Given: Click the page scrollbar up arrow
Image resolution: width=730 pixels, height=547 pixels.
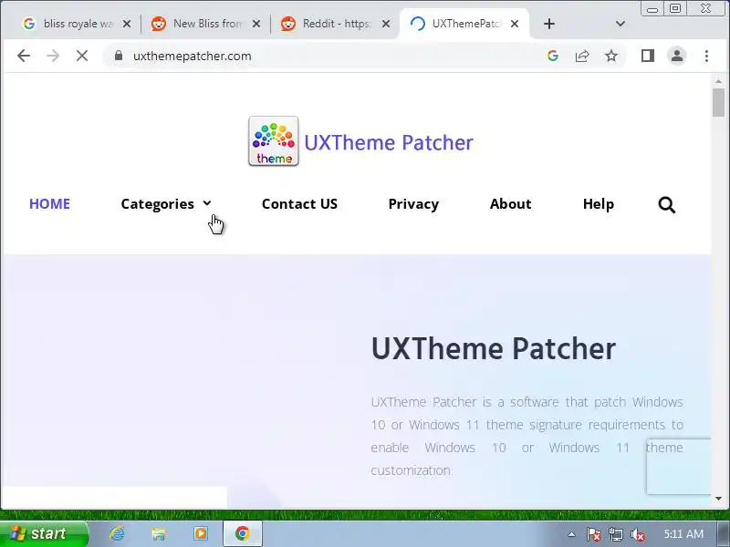Looking at the screenshot, I should (x=719, y=81).
